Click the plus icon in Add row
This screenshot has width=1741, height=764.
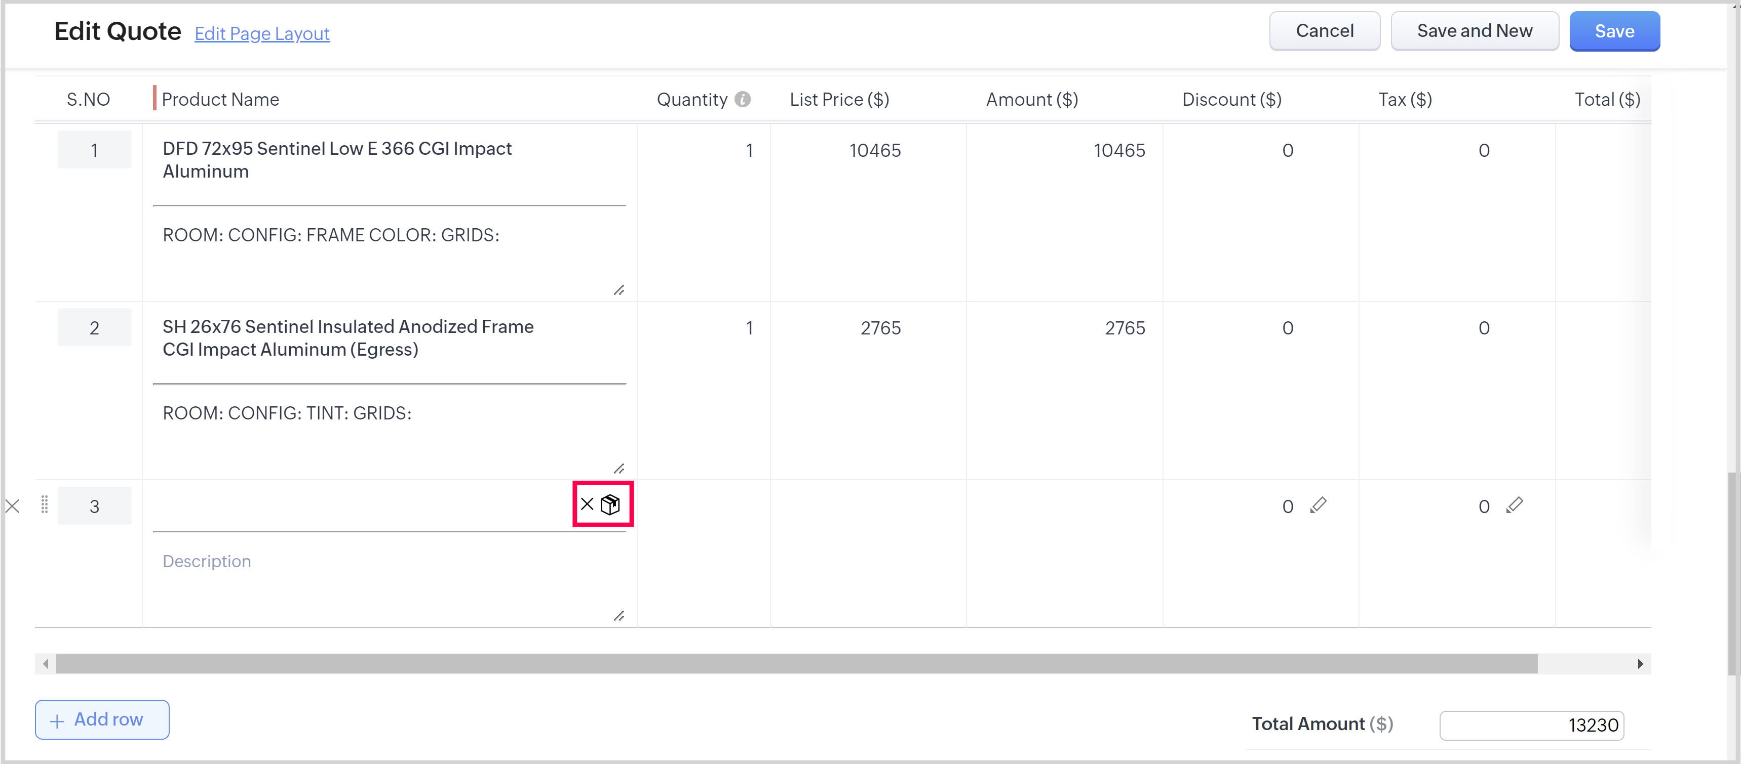57,721
